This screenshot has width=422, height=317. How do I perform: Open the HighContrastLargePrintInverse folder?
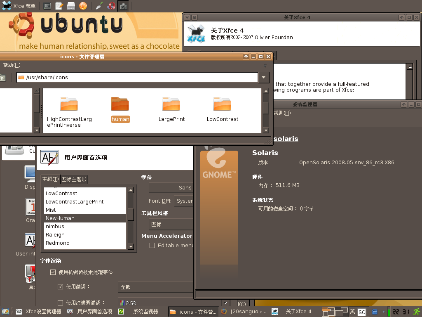coord(69,112)
